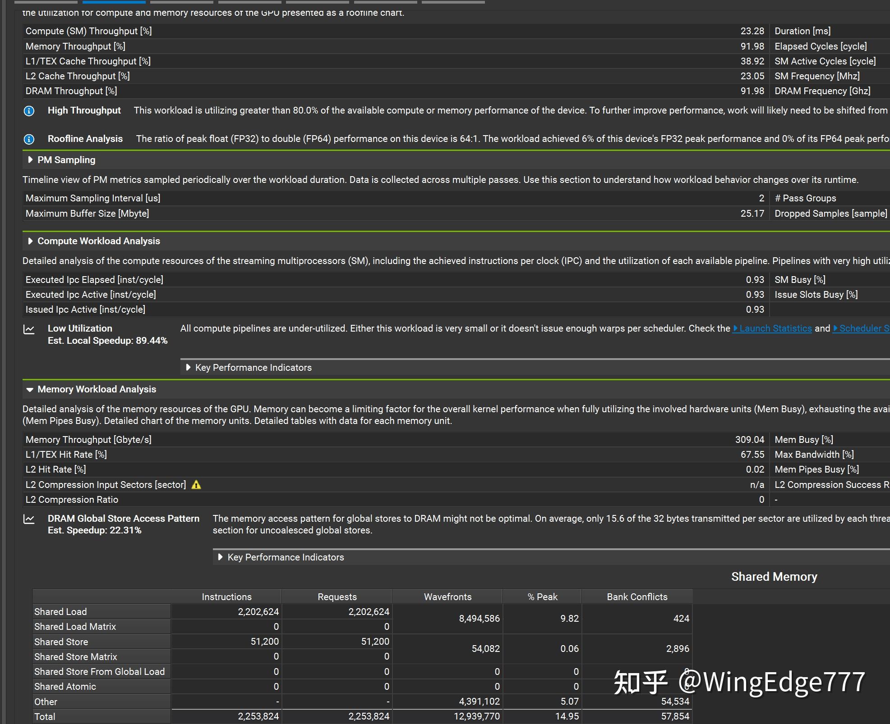Select the Memory Throughput [%] row label
Image resolution: width=890 pixels, height=724 pixels.
coord(75,46)
